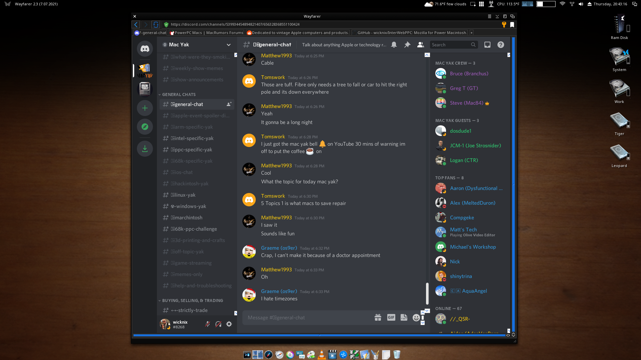641x360 pixels.
Task: Toggle the member list visibility
Action: [420, 45]
